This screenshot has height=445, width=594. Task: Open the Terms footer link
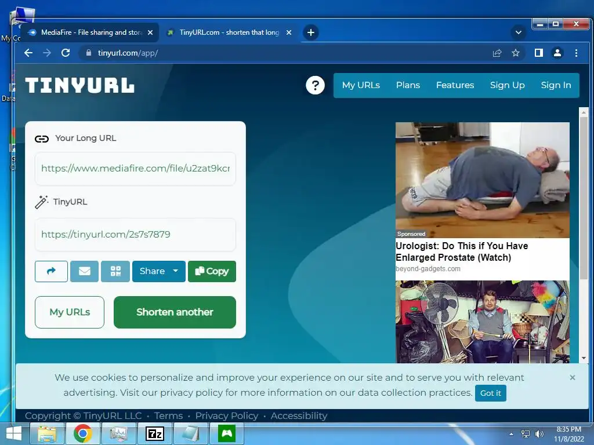(x=169, y=416)
